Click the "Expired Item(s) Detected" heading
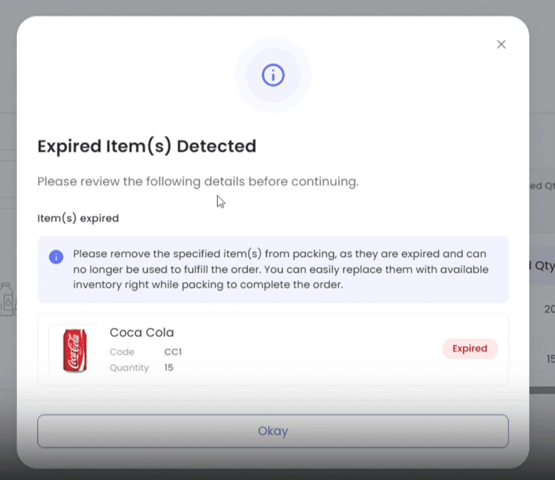 coord(146,146)
